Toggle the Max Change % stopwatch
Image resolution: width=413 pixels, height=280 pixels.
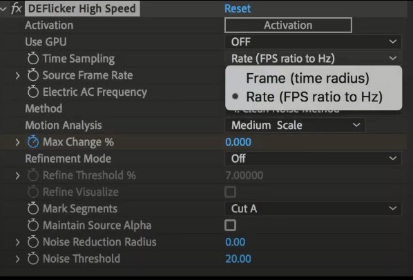pos(33,142)
